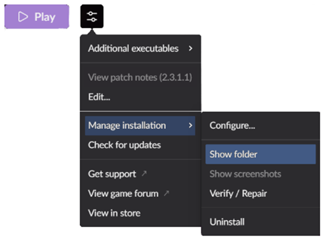This screenshot has width=326, height=241.
Task: Open the Get support link
Action: (112, 174)
